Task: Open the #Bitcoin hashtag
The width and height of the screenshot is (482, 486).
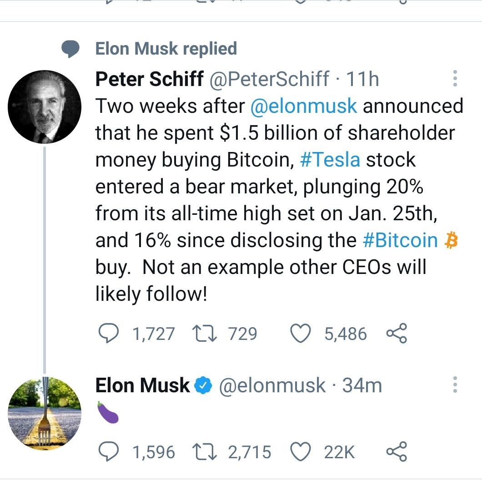Action: pos(400,240)
